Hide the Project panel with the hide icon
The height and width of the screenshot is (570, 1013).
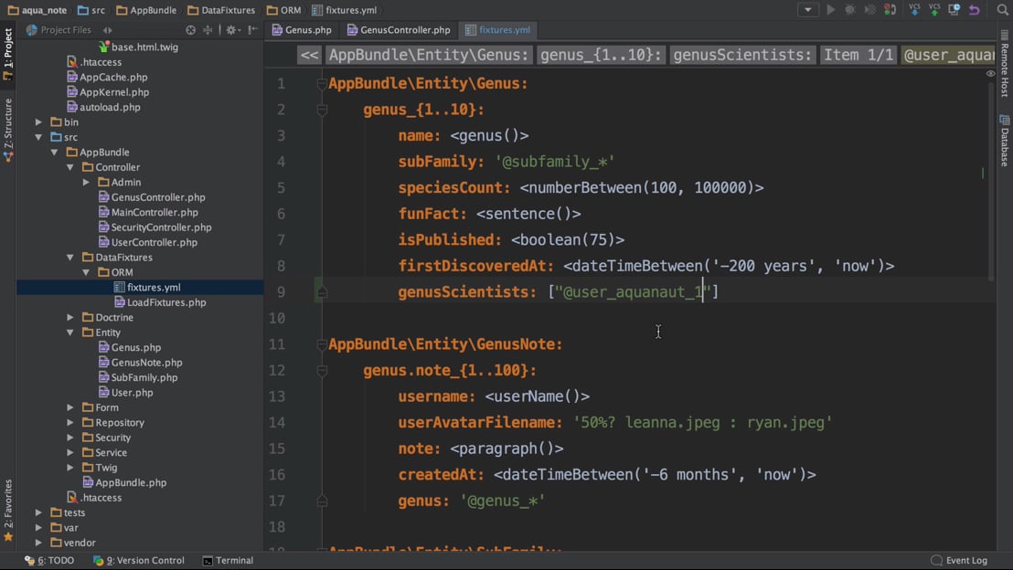[x=252, y=30]
